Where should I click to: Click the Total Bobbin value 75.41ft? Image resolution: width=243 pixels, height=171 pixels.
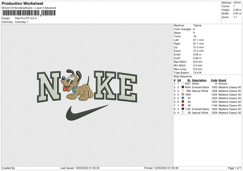click(197, 73)
